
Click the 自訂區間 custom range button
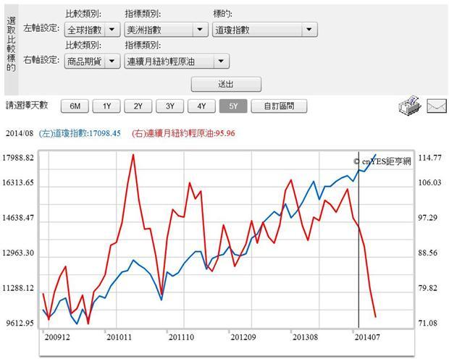pos(279,106)
